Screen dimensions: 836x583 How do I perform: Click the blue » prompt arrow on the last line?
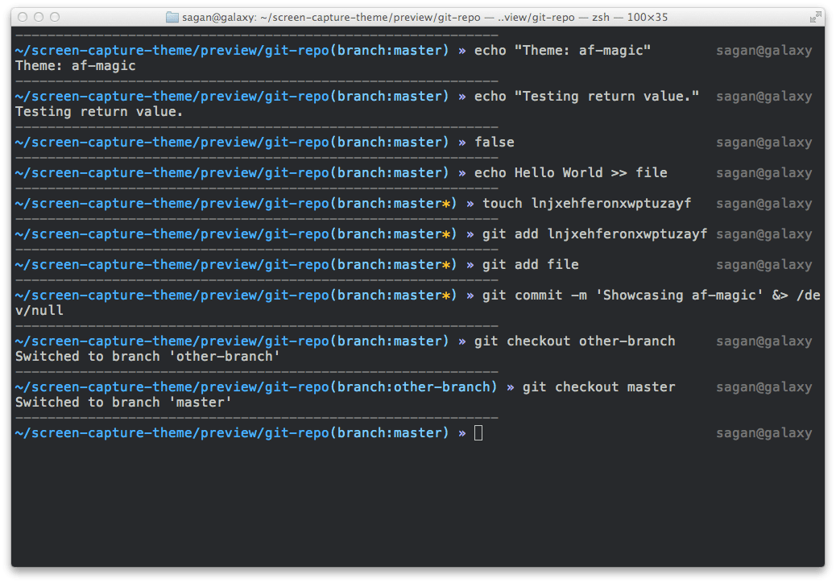pyautogui.click(x=465, y=432)
